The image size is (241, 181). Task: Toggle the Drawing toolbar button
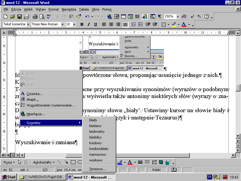[x=145, y=17]
